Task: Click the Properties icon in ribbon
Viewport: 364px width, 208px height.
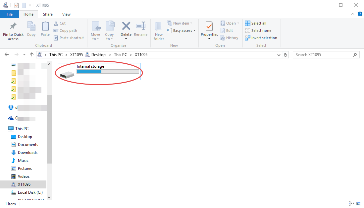Action: tap(209, 27)
